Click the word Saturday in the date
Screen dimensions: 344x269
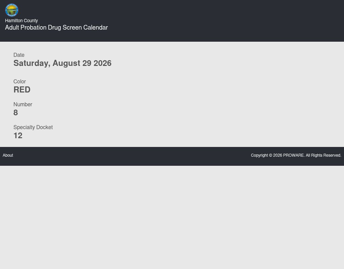click(x=32, y=63)
